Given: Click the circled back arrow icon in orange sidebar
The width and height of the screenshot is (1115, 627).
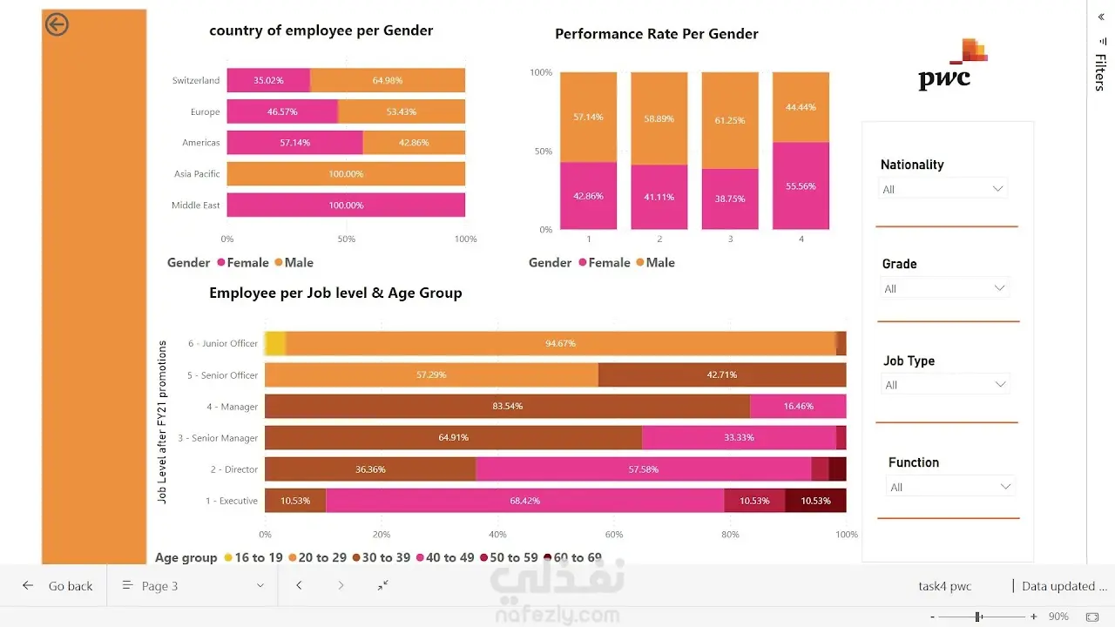Looking at the screenshot, I should click(x=56, y=24).
